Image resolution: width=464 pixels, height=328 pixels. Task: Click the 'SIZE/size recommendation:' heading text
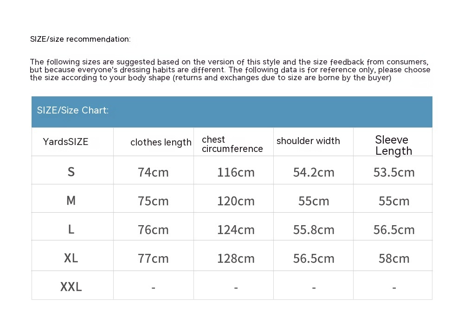[x=80, y=39]
